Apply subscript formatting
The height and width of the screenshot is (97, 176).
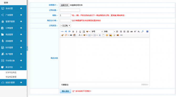click(139, 32)
